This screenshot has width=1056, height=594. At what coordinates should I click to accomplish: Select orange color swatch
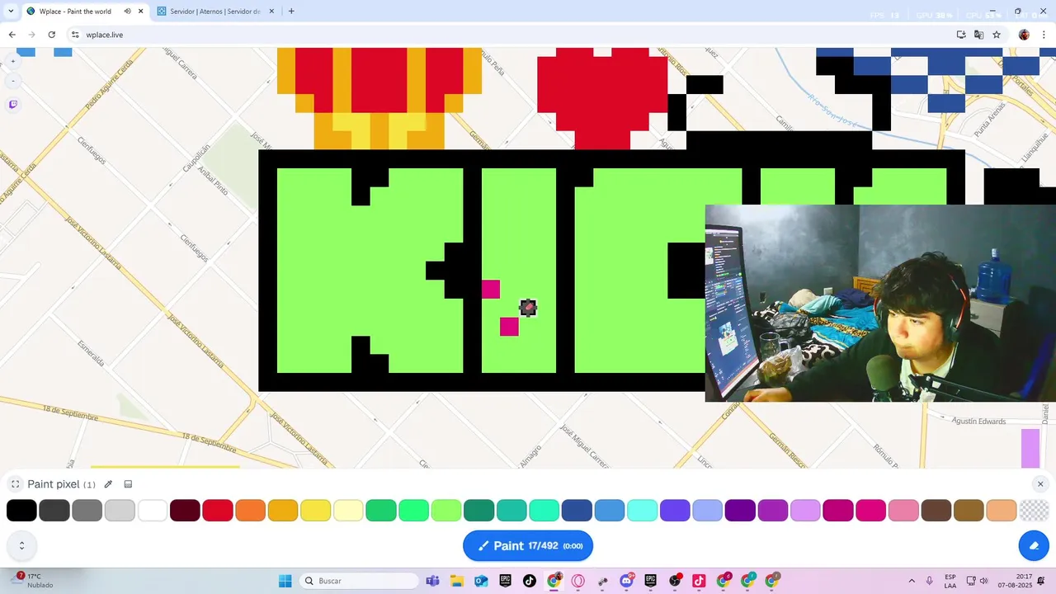point(251,511)
